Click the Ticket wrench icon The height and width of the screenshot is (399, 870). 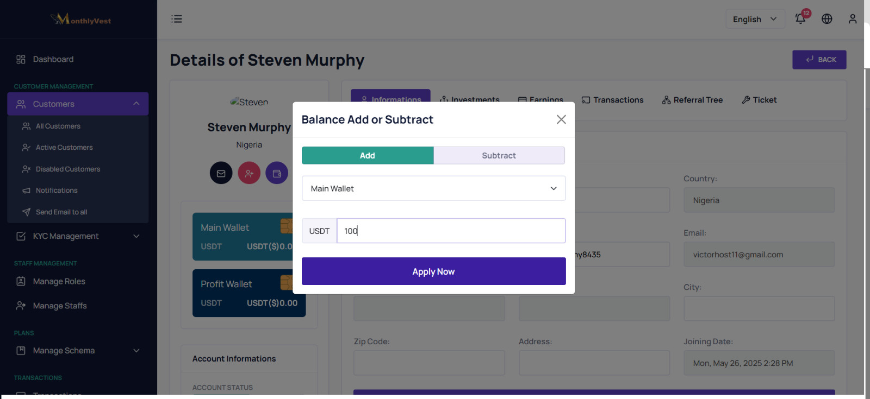[x=746, y=100]
